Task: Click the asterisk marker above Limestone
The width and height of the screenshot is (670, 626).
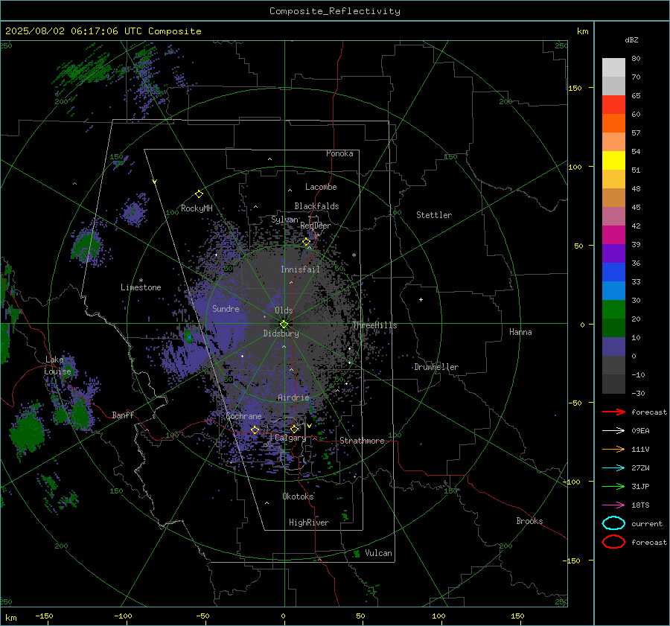Action: [x=141, y=281]
